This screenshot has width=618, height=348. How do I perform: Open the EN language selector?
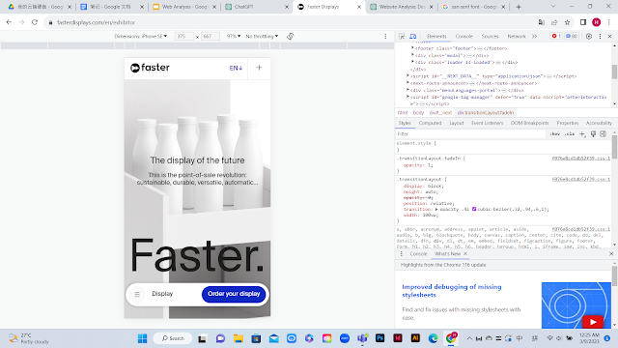pos(236,68)
